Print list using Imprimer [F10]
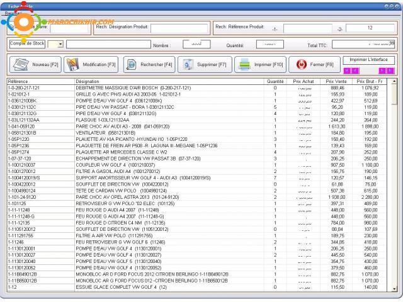The width and height of the screenshot is (403, 302). [x=260, y=64]
